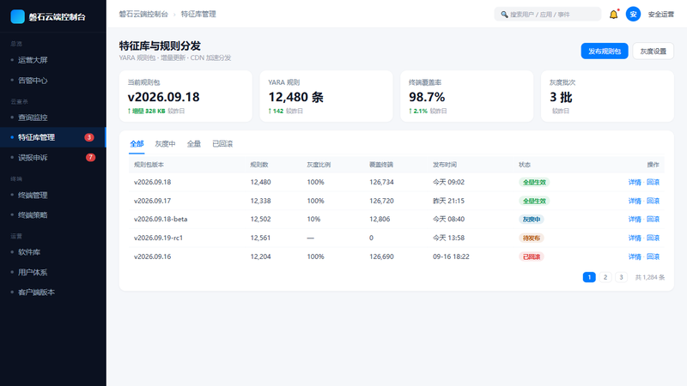The width and height of the screenshot is (687, 386).
Task: Switch to the 已回滚 tab
Action: point(222,144)
